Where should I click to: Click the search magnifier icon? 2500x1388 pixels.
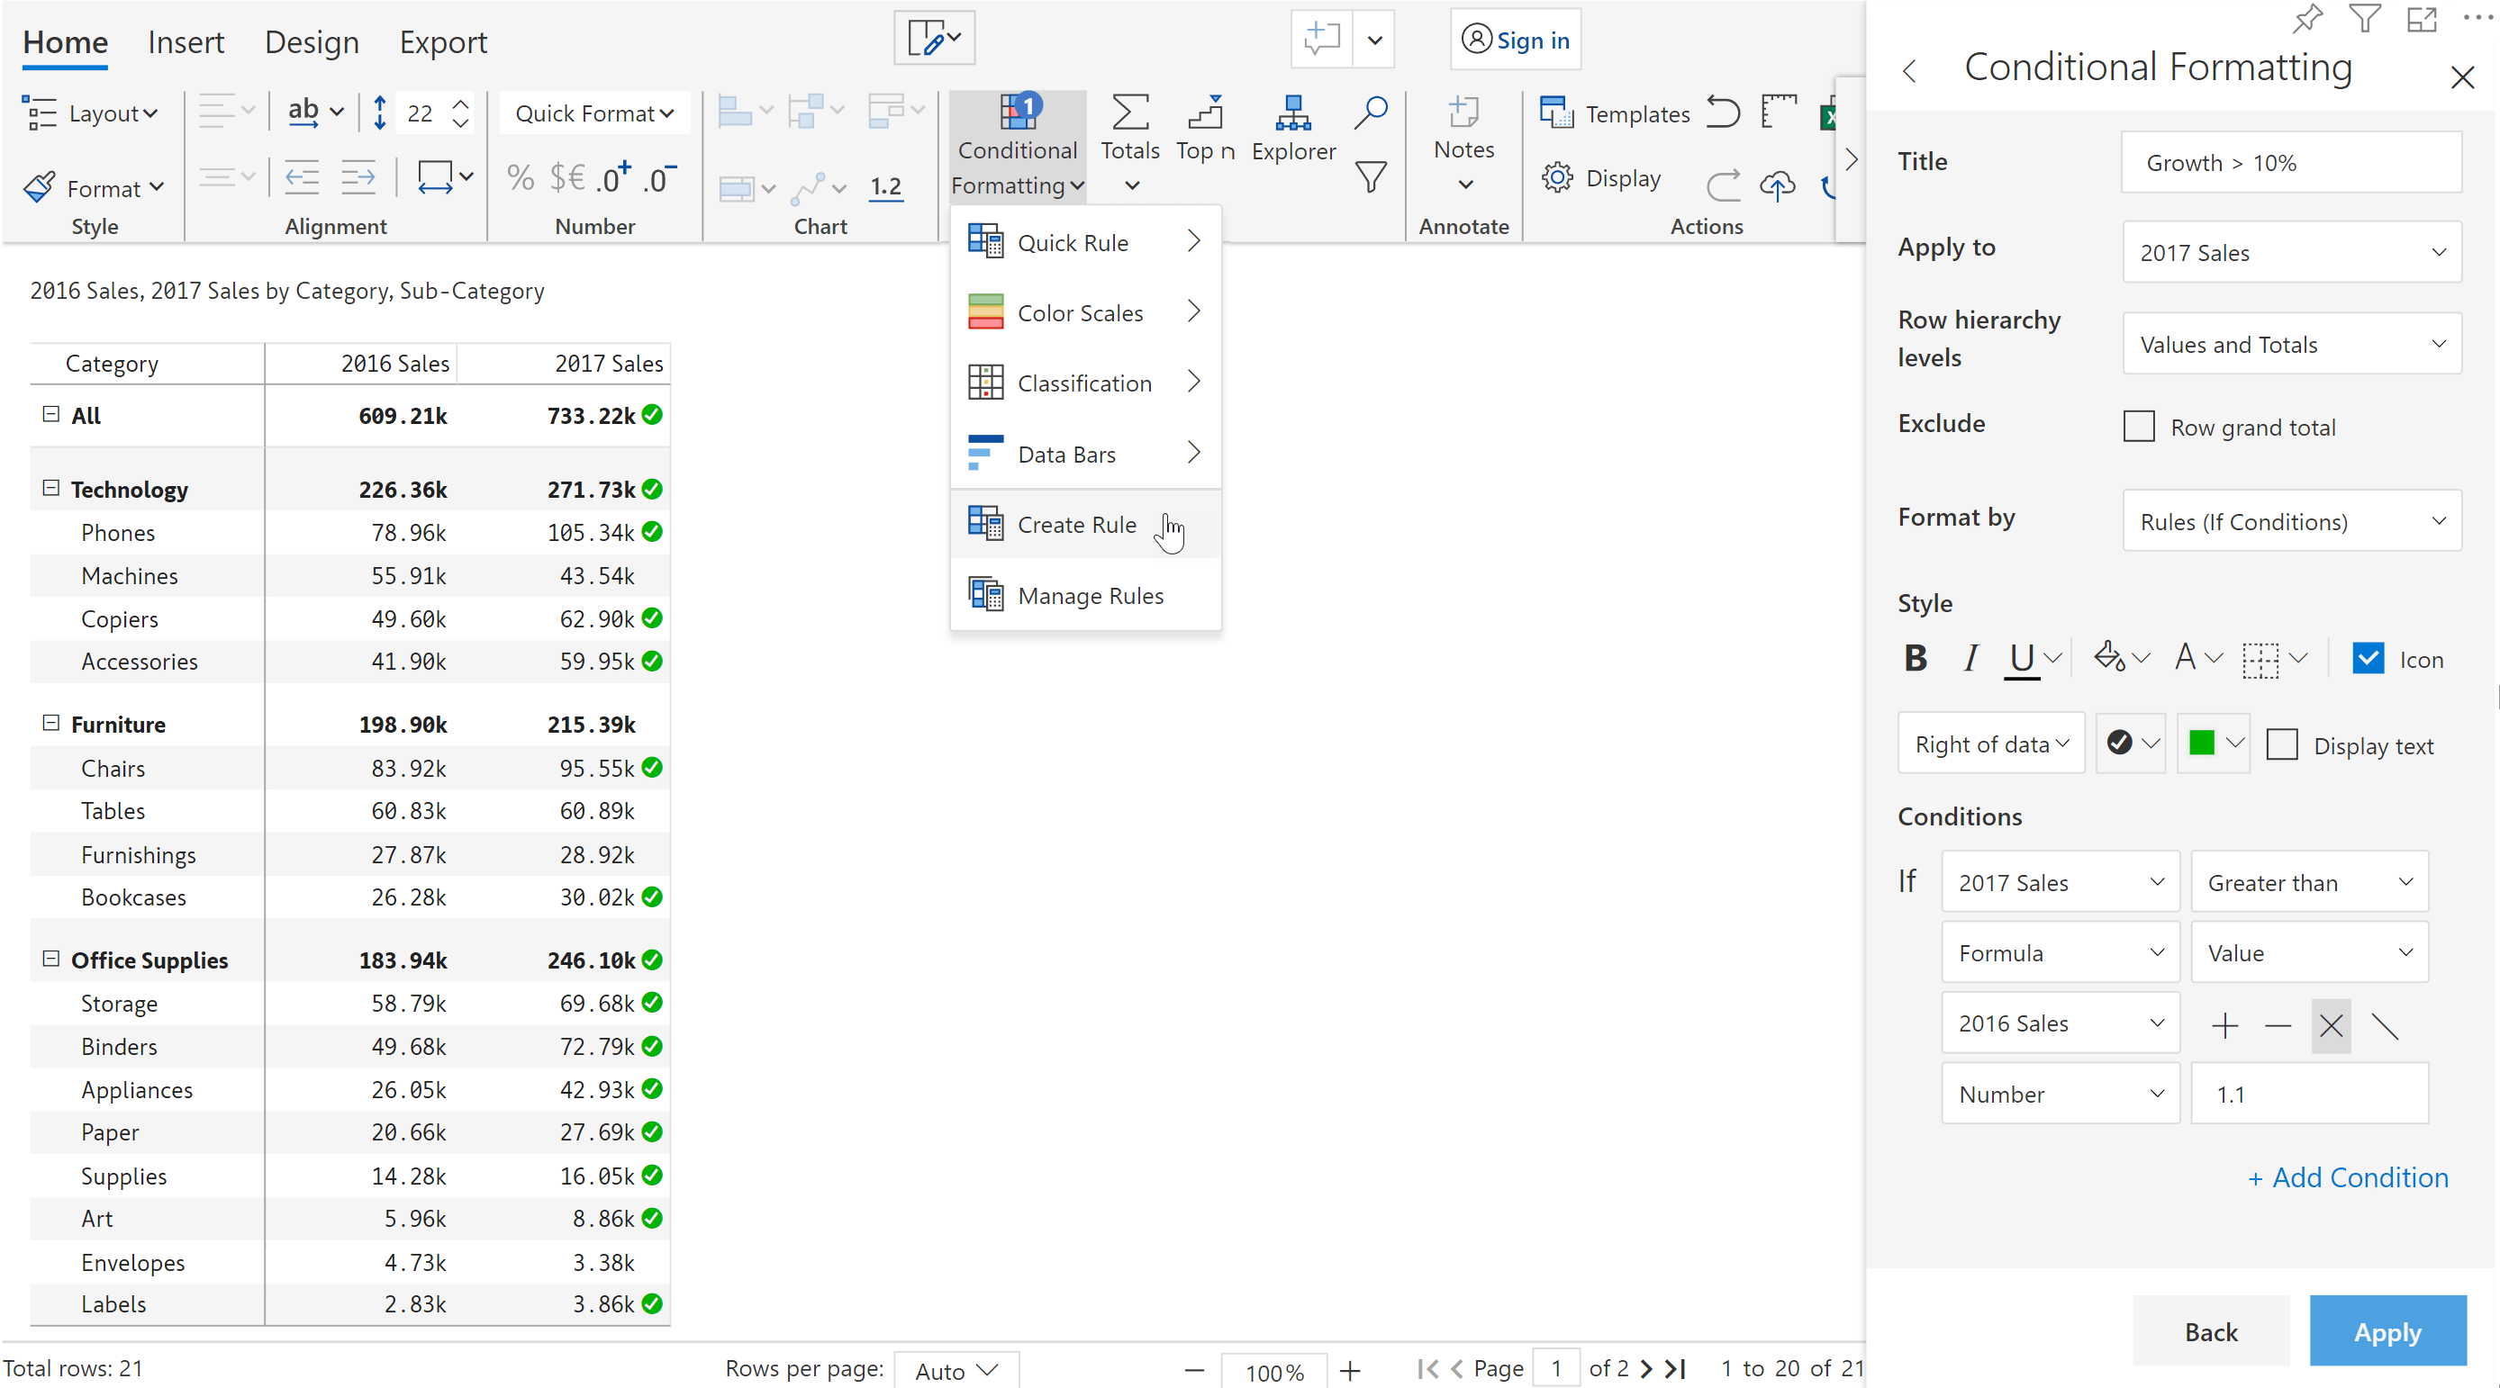coord(1371,112)
